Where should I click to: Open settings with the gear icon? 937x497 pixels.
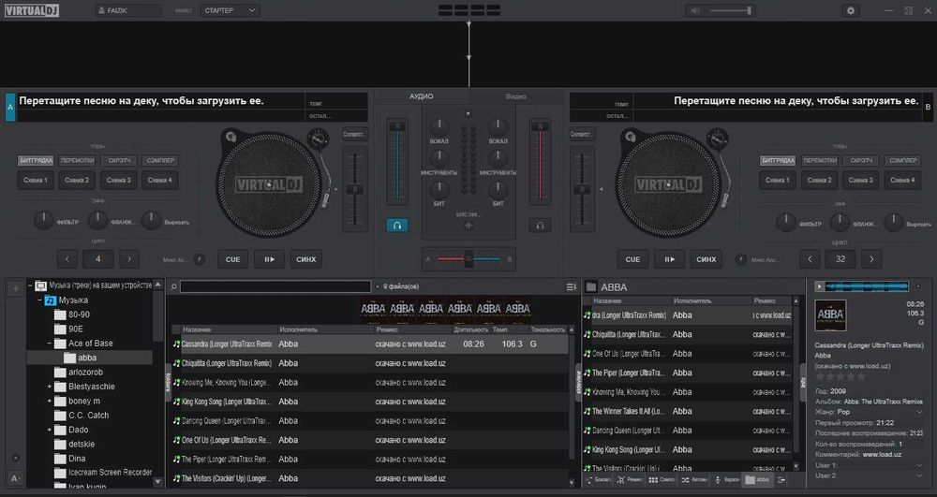click(x=851, y=10)
